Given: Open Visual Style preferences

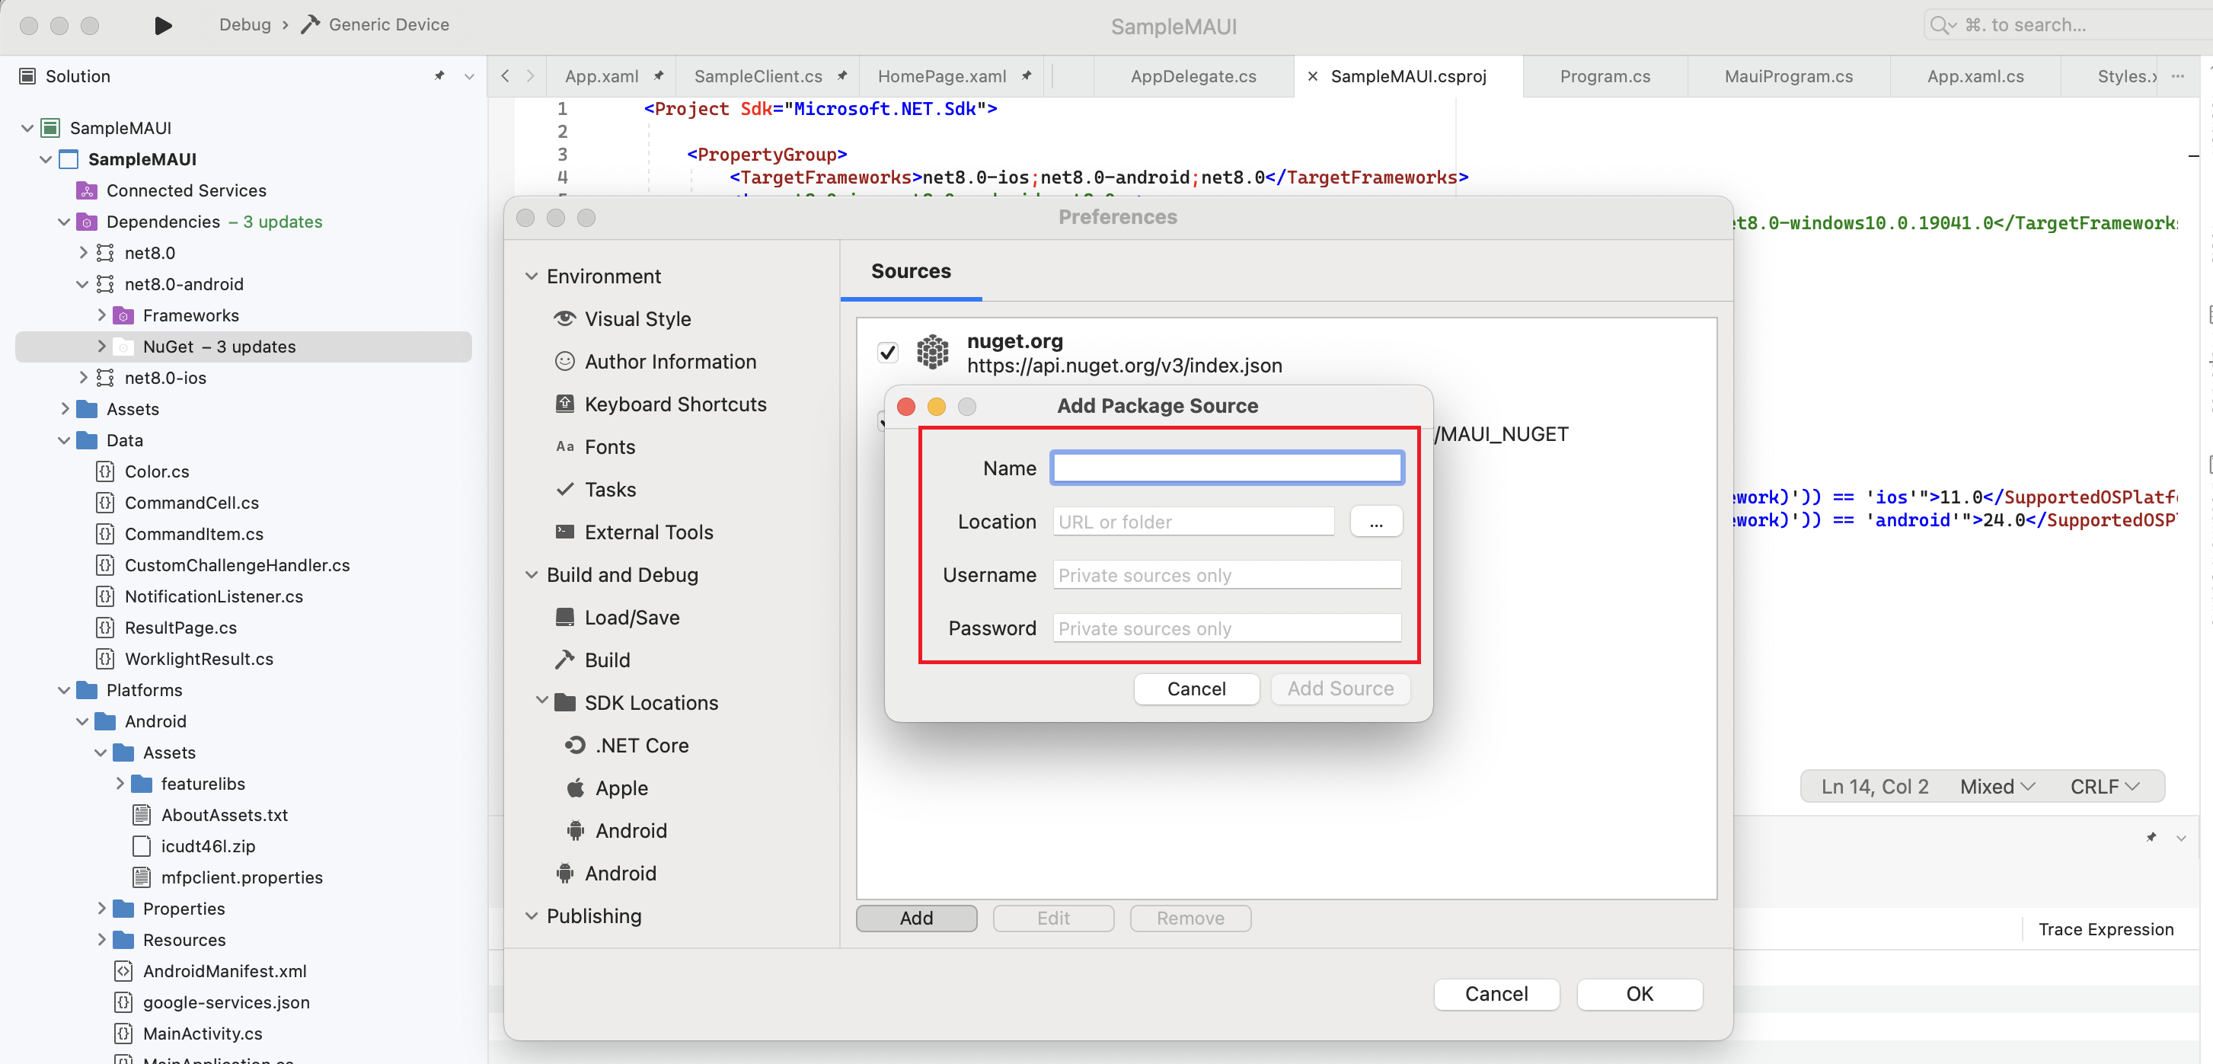Looking at the screenshot, I should pos(637,318).
